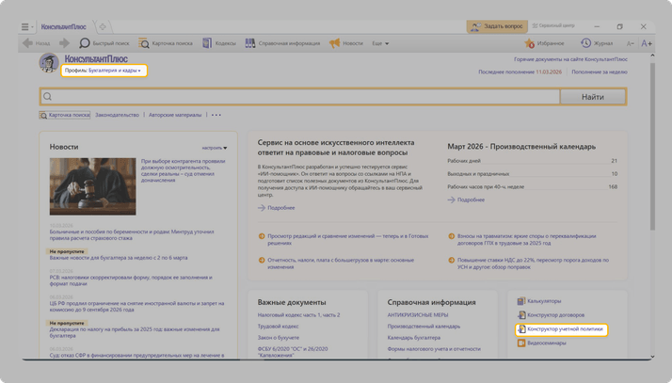Screen dimensions: 672x383
Task: Switch to the Законодательство search tab
Action: click(x=117, y=115)
